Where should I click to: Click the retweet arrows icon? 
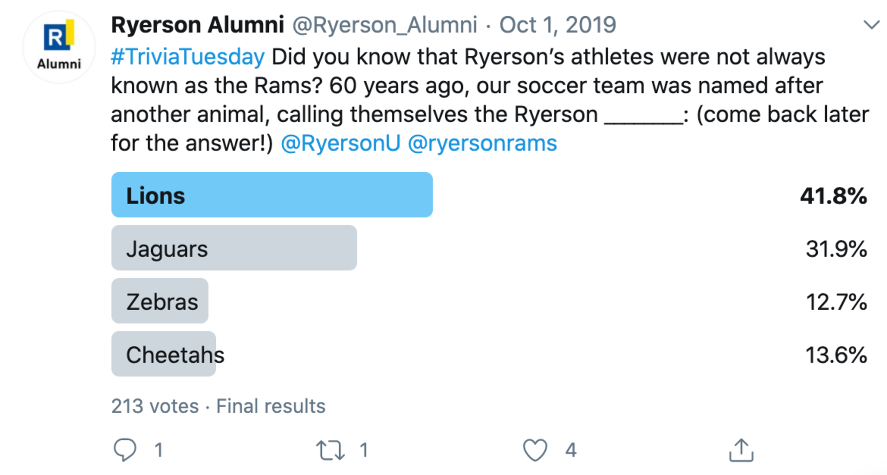[330, 450]
